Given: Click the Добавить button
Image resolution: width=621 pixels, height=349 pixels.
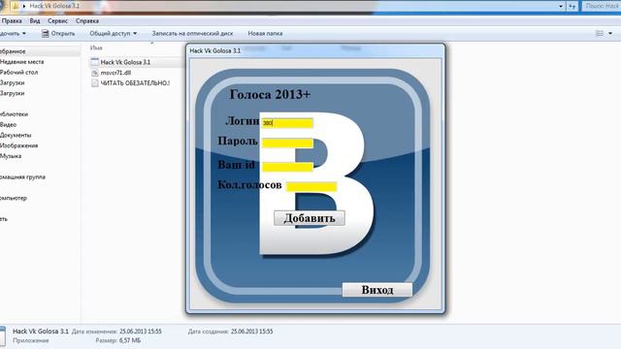Looking at the screenshot, I should pos(310,218).
